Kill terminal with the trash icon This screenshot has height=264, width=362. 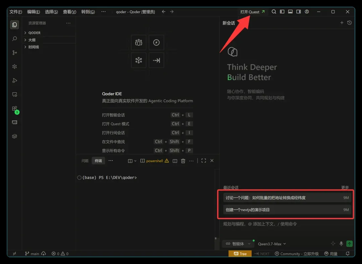click(183, 161)
